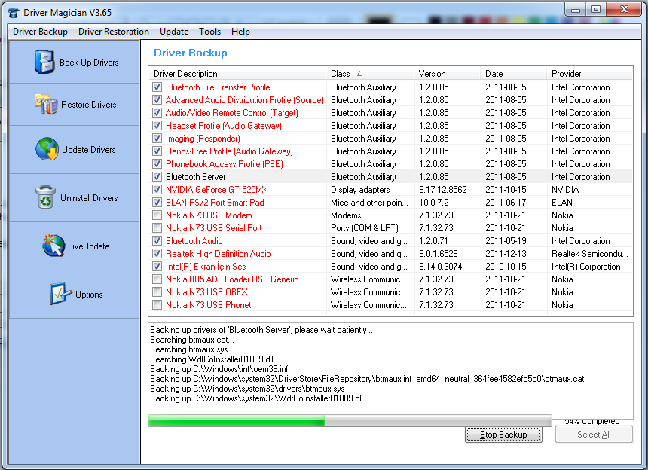Image resolution: width=648 pixels, height=470 pixels.
Task: Check Nokia N73 USB Serial Port checkbox
Action: pyautogui.click(x=157, y=228)
